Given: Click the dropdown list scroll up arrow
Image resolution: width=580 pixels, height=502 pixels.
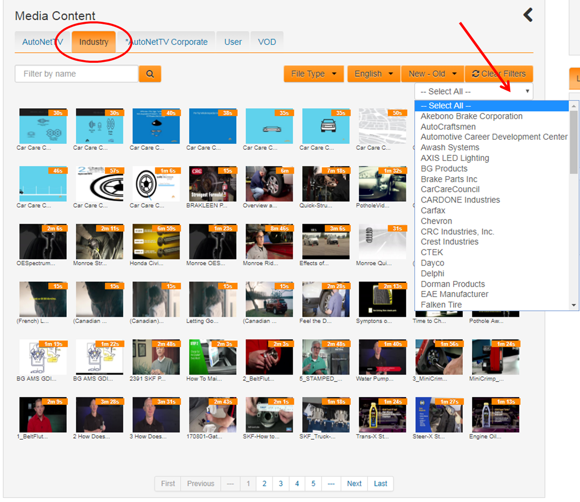Looking at the screenshot, I should point(574,106).
